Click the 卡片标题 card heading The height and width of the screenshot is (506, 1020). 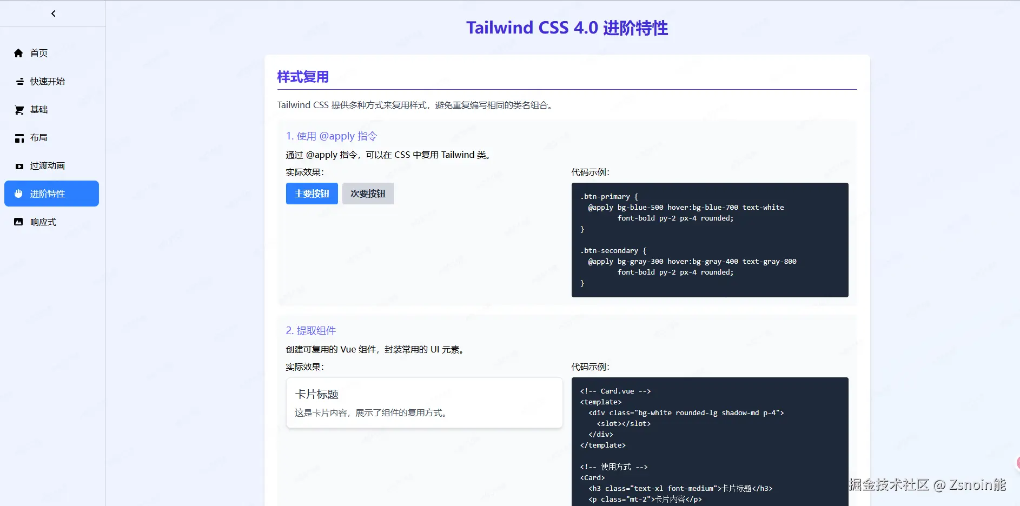click(x=317, y=394)
